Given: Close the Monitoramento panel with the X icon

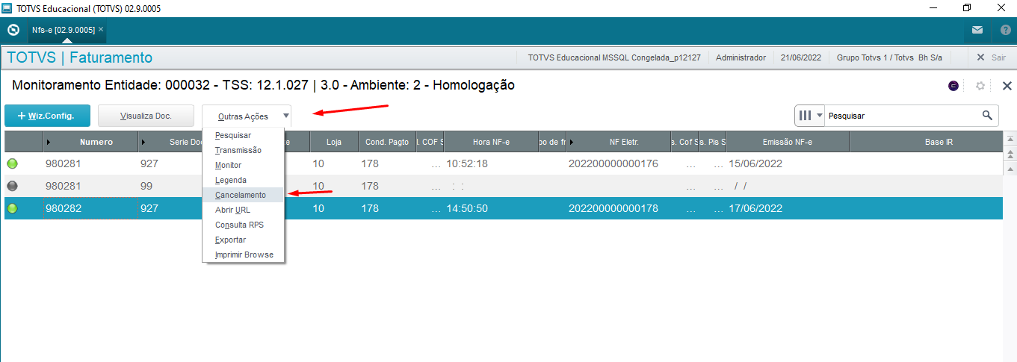Looking at the screenshot, I should pyautogui.click(x=1007, y=86).
